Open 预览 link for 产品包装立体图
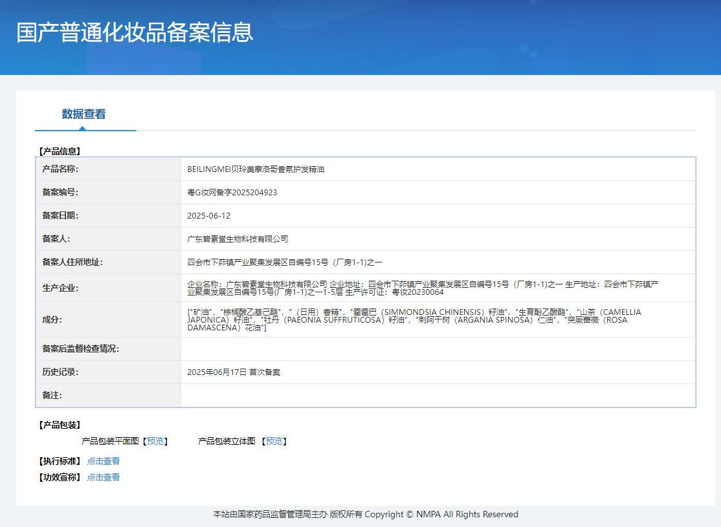This screenshot has width=721, height=527. pos(274,441)
